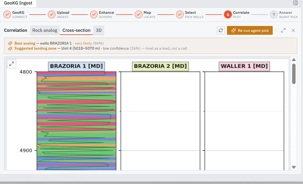303x184 pixels.
Task: Click the Upload Ingest step checkmark
Action: pyautogui.click(x=52, y=15)
